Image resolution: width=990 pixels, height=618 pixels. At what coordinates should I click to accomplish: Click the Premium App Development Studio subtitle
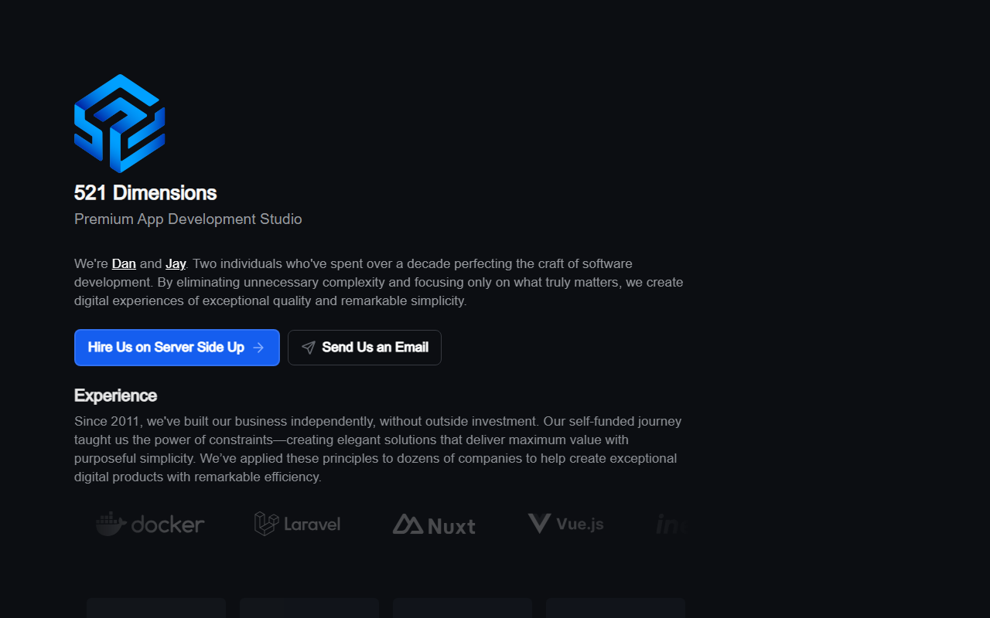(188, 219)
